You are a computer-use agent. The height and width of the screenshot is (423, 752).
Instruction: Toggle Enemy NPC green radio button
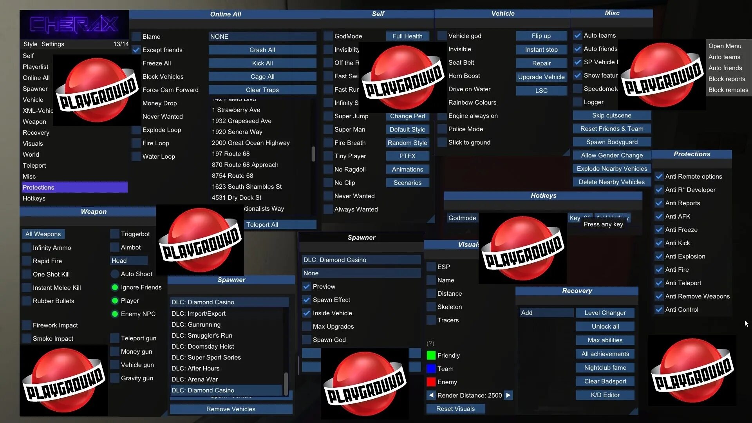tap(115, 314)
